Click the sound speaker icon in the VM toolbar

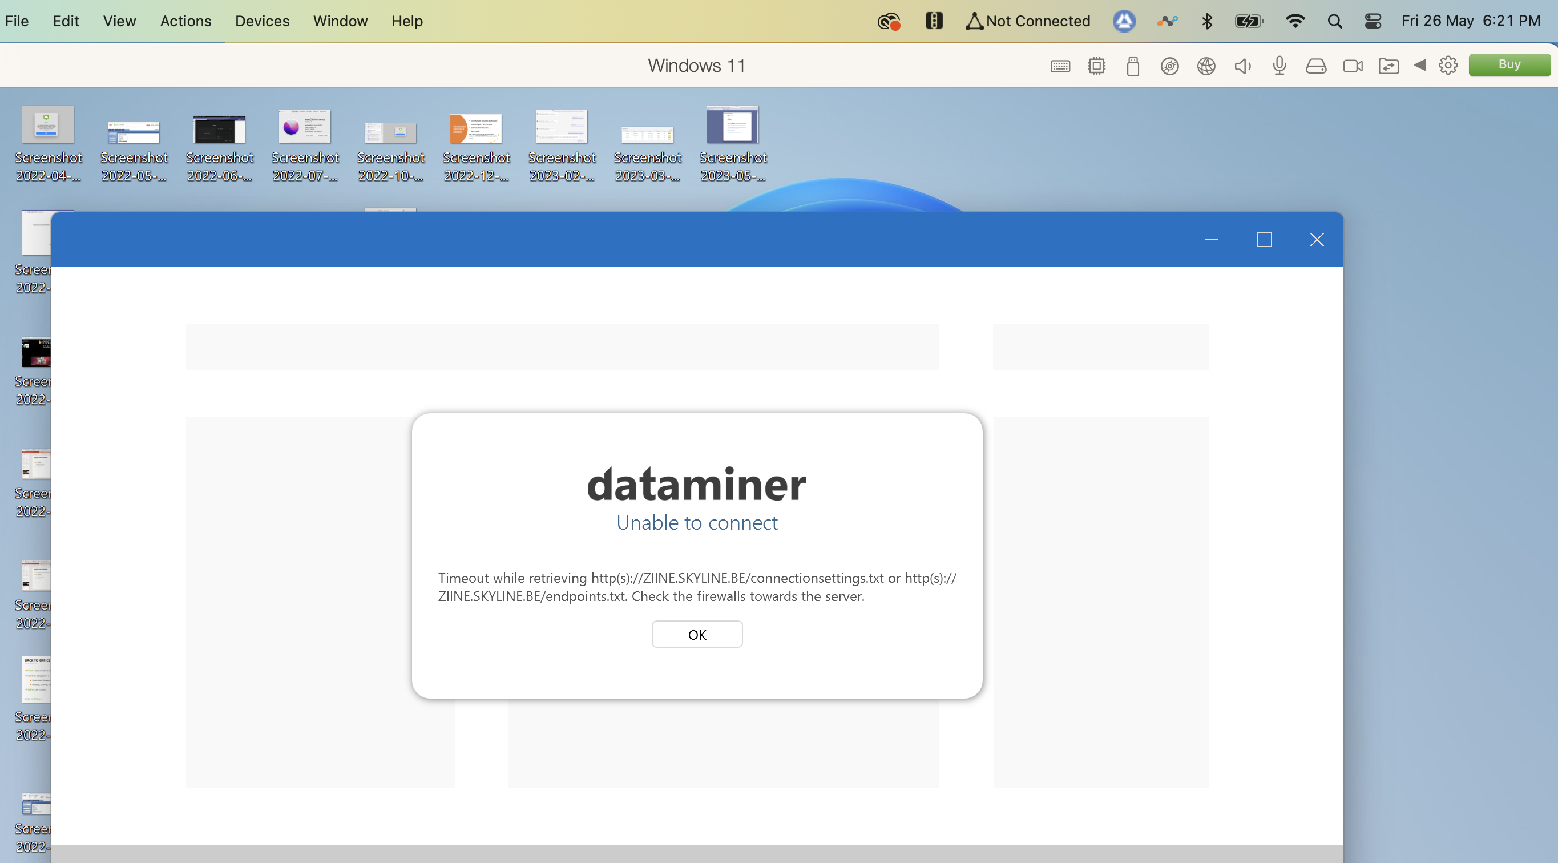coord(1243,66)
